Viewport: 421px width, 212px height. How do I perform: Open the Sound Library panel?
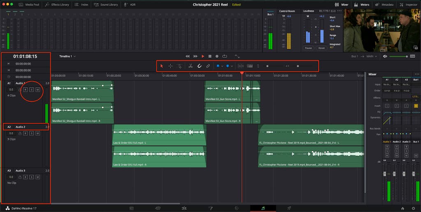click(x=106, y=5)
